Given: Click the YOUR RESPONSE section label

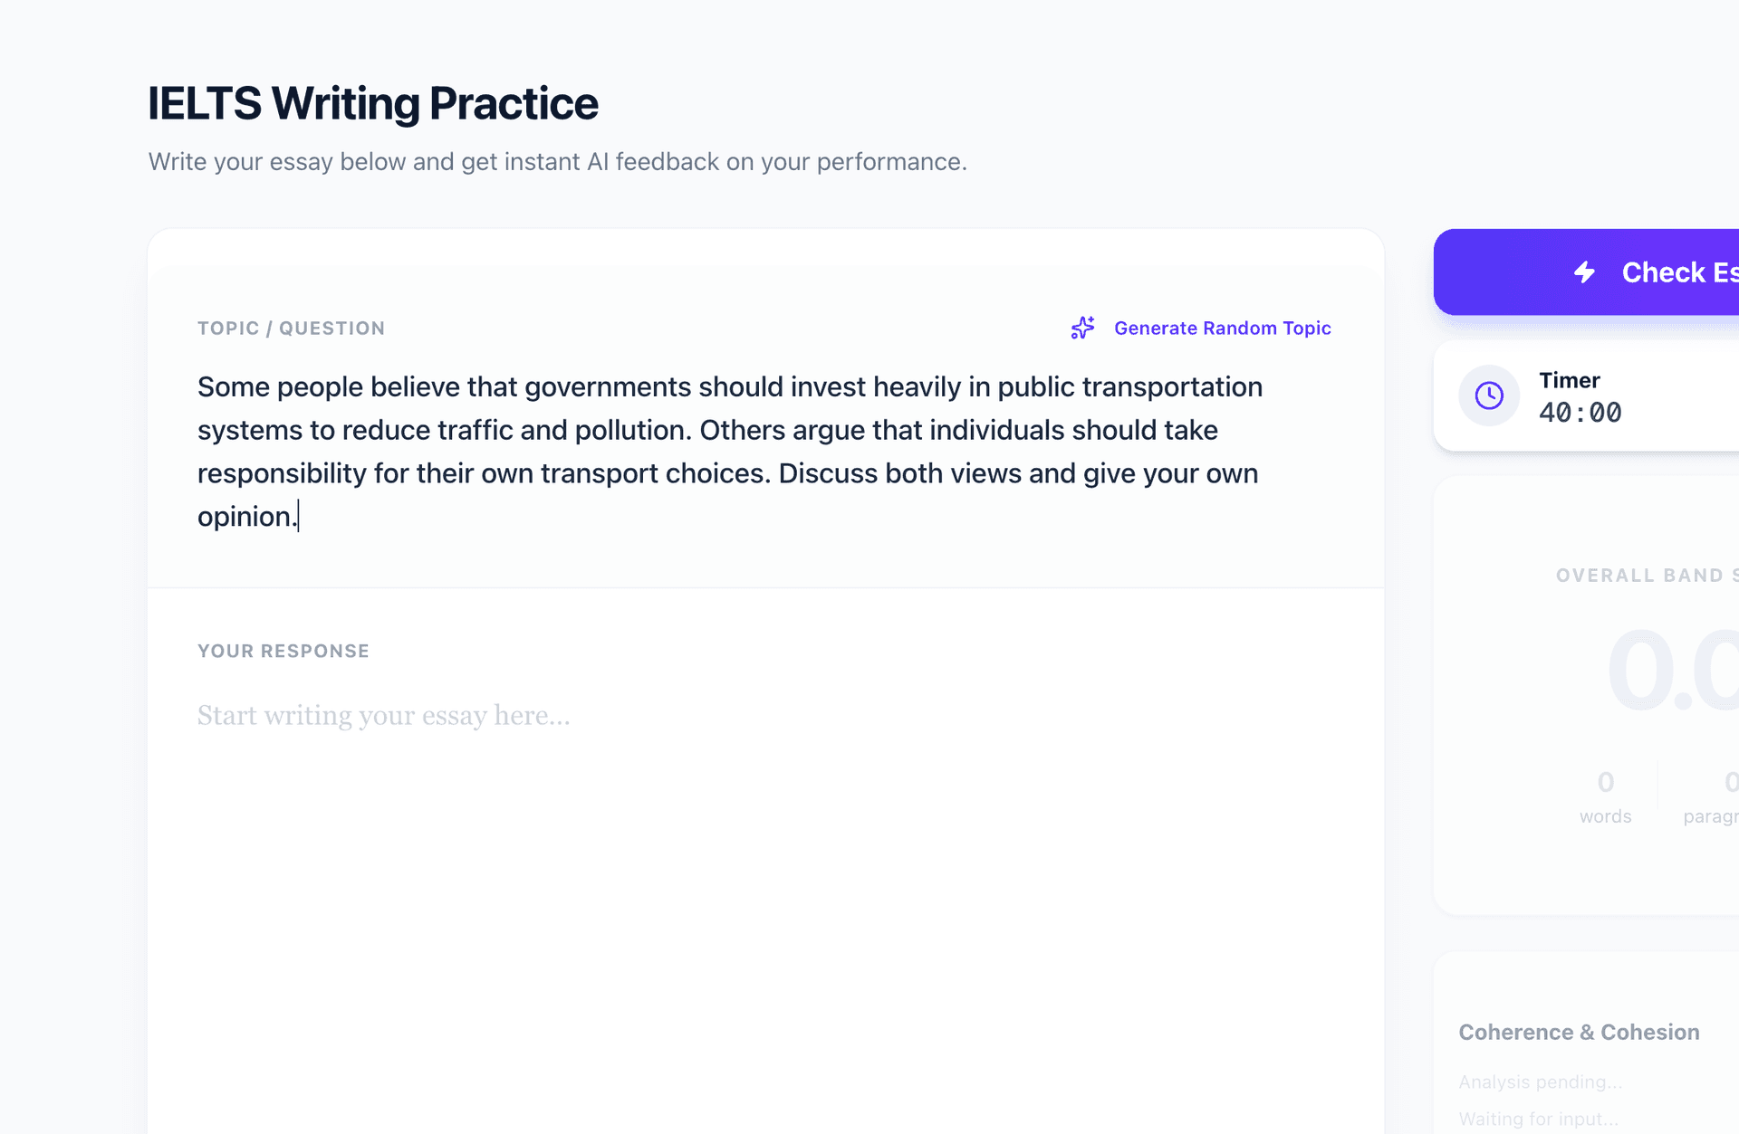Looking at the screenshot, I should point(283,651).
